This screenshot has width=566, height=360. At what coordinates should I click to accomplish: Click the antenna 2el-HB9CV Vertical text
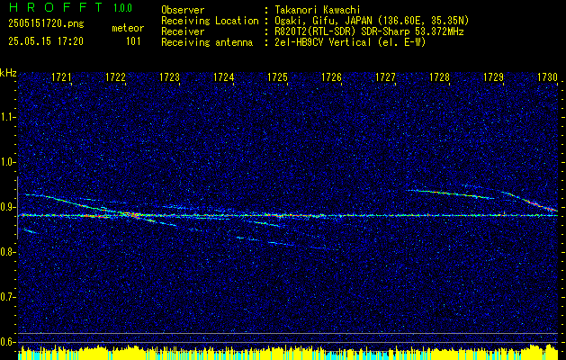click(350, 42)
